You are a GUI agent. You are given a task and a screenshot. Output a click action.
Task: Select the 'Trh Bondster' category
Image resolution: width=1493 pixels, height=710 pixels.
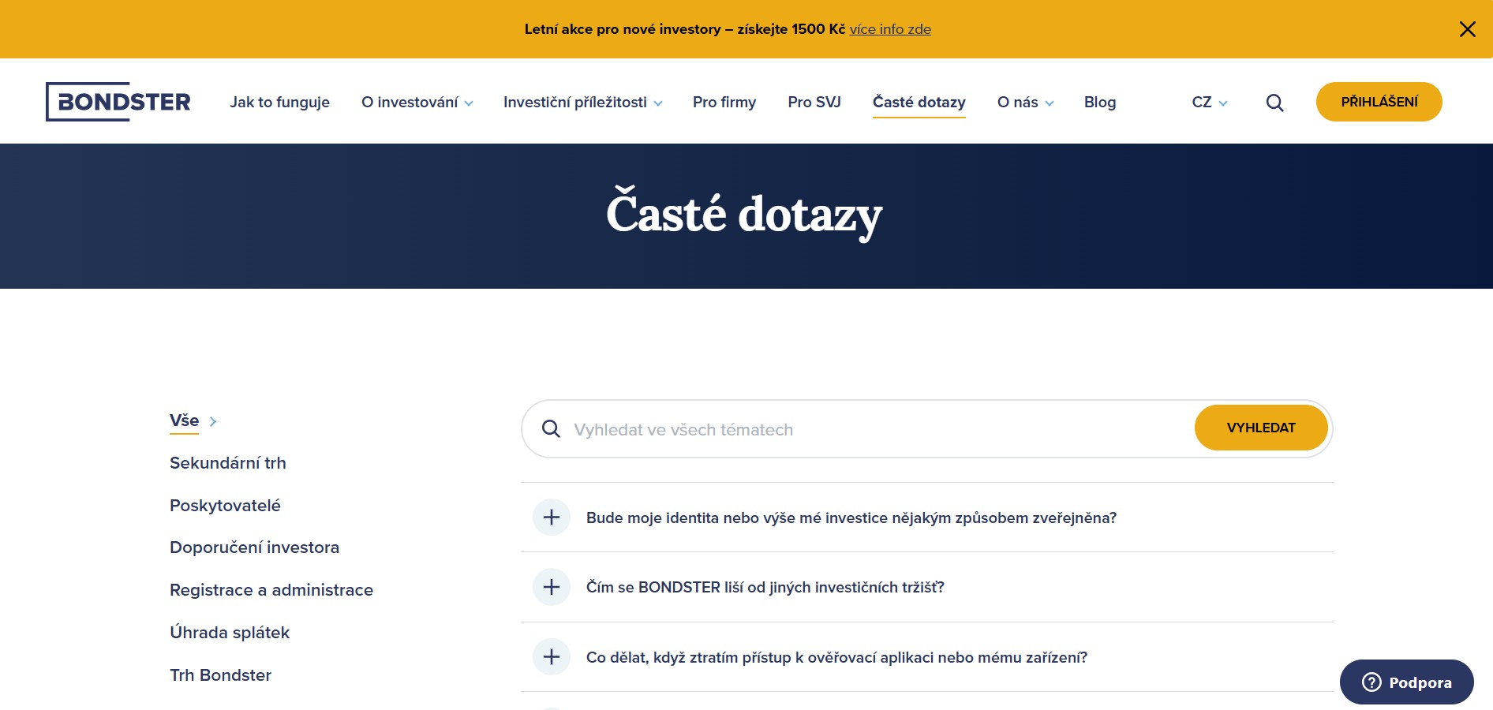pos(221,675)
